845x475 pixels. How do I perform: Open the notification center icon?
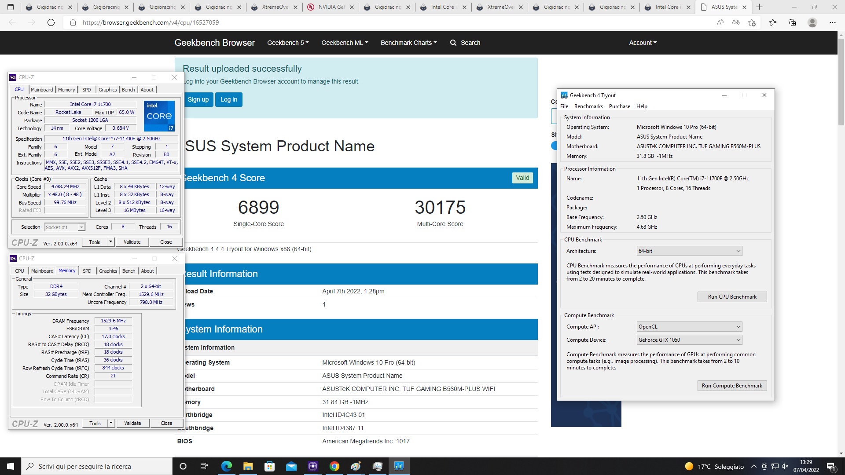click(831, 466)
